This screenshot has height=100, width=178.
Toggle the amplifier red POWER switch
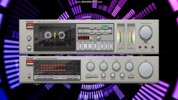(30, 63)
